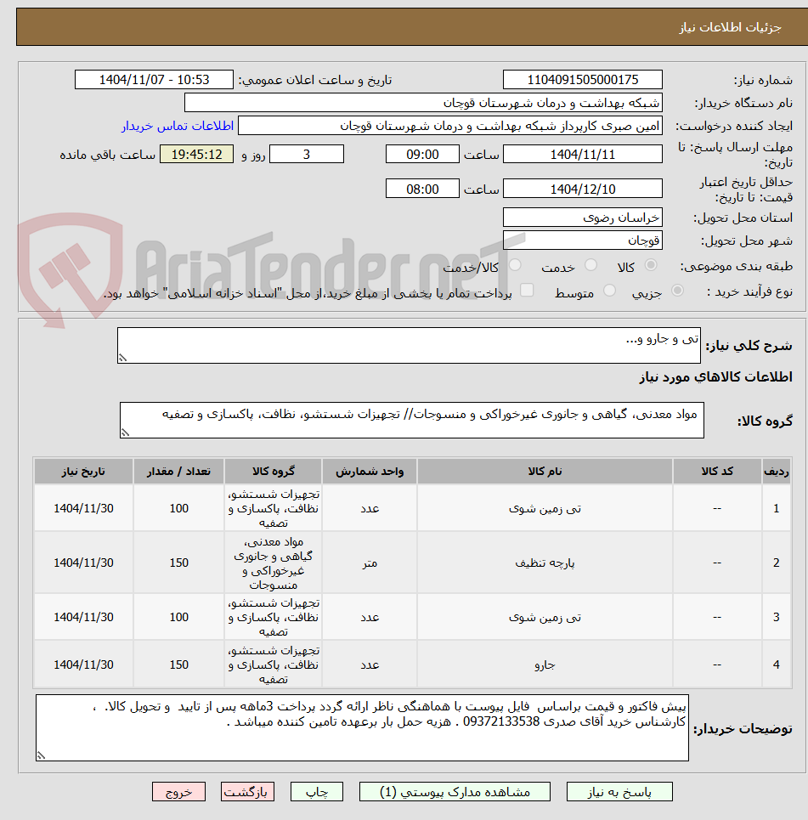Screen dimensions: 808x820
Task: Select the جزیی purchase type radio
Action: (x=677, y=291)
